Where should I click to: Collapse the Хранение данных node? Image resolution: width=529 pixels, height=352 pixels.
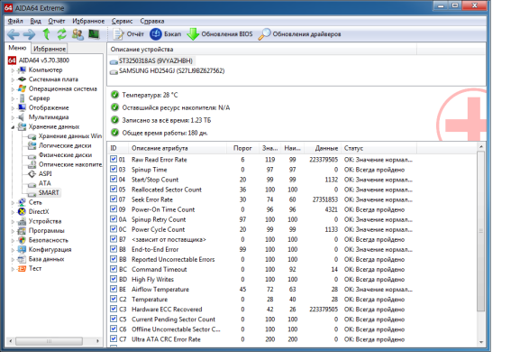13,127
